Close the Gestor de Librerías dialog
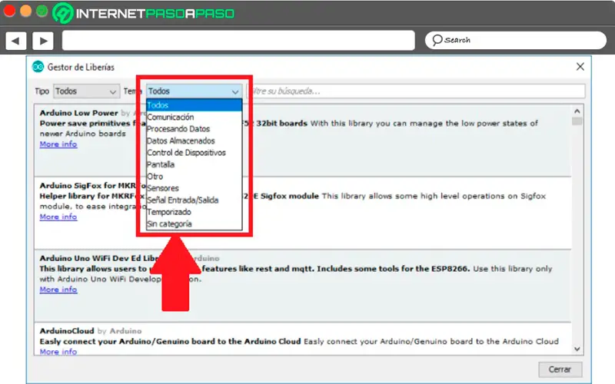This screenshot has width=615, height=384. click(580, 67)
